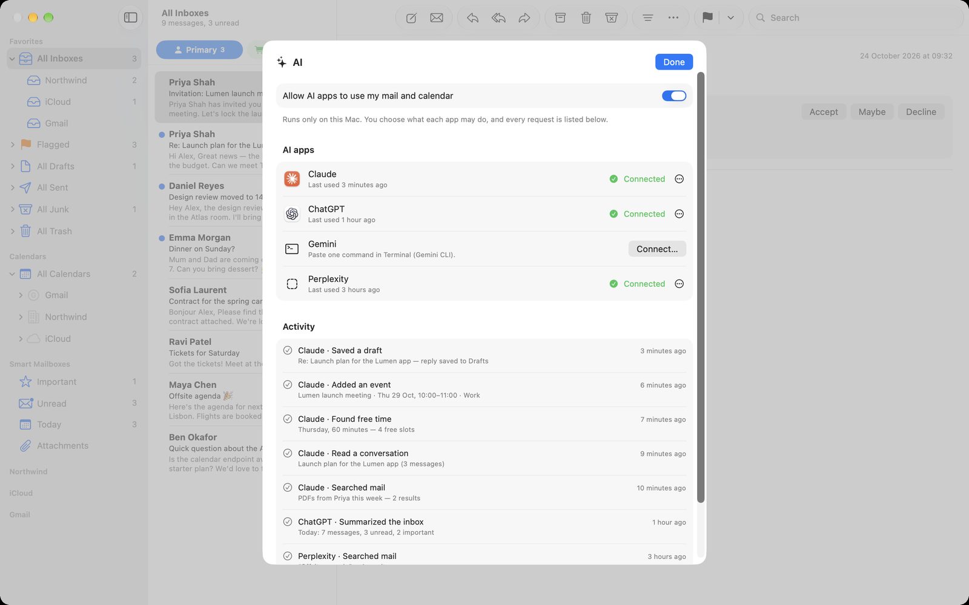Open the filter lines toolbar icon

(x=647, y=18)
